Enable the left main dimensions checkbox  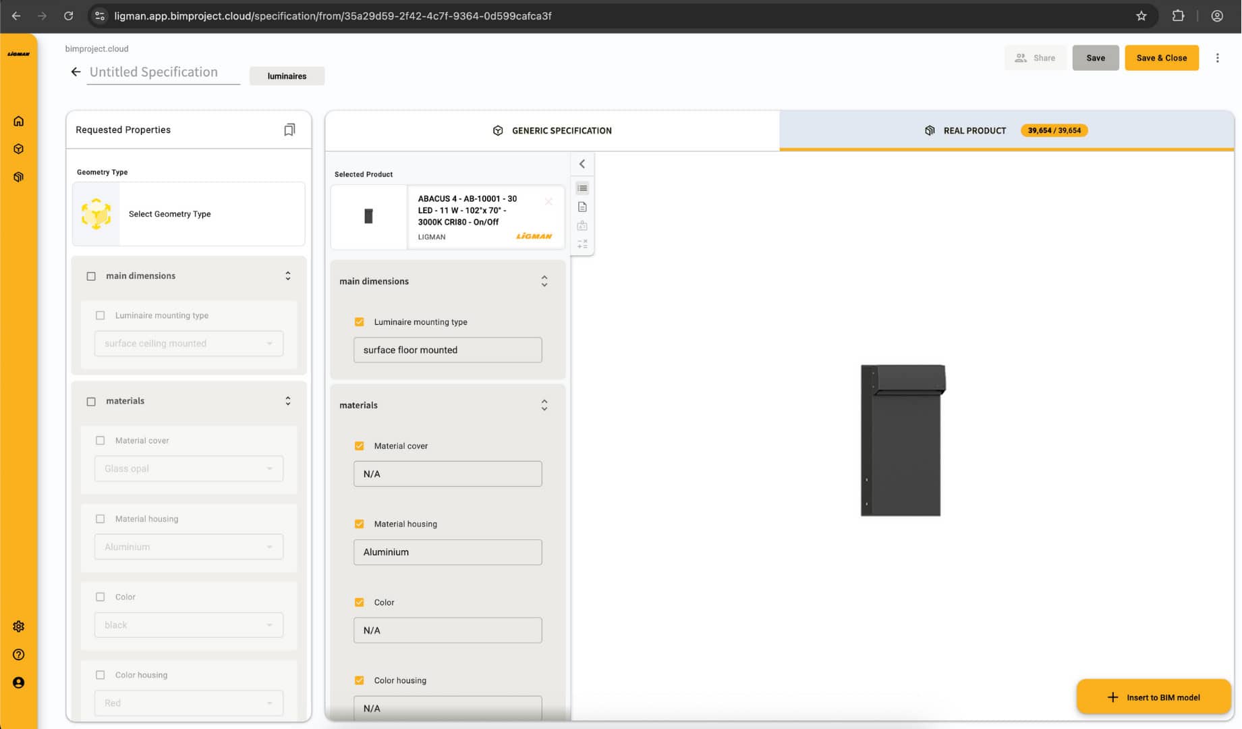point(91,276)
